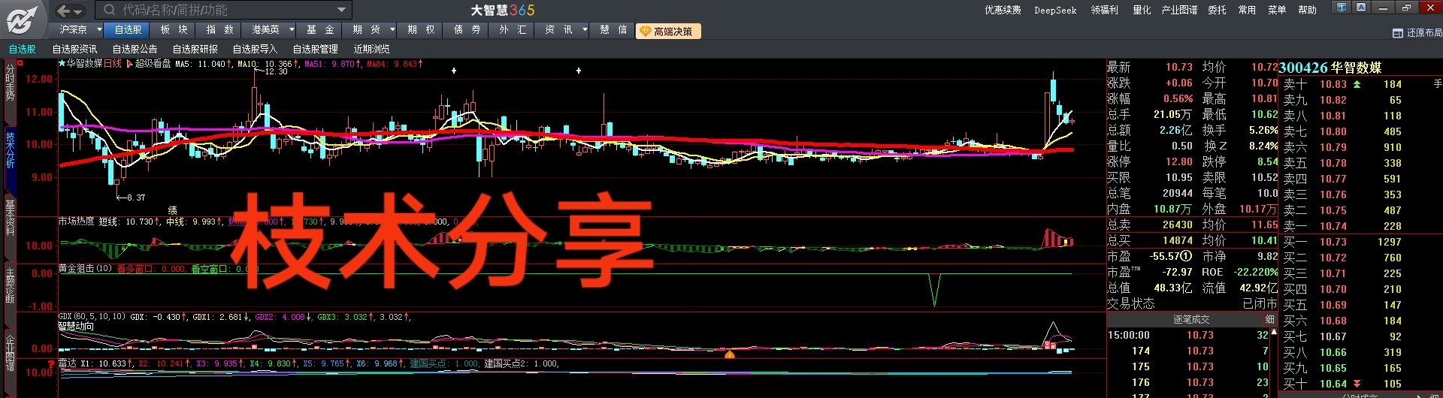Viewport: 1443px width, 398px height.
Task: Open the 资讯 tab
Action: click(558, 30)
